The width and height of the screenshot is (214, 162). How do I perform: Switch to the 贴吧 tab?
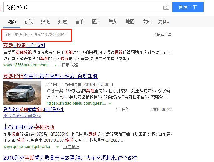[45, 21]
